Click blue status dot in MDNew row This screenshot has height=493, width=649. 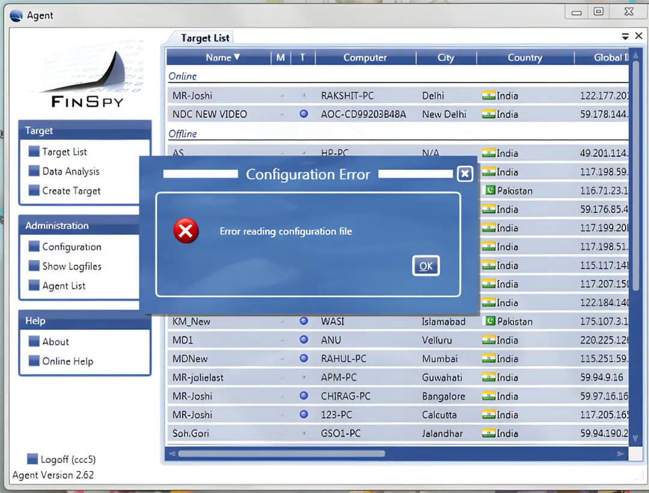304,358
